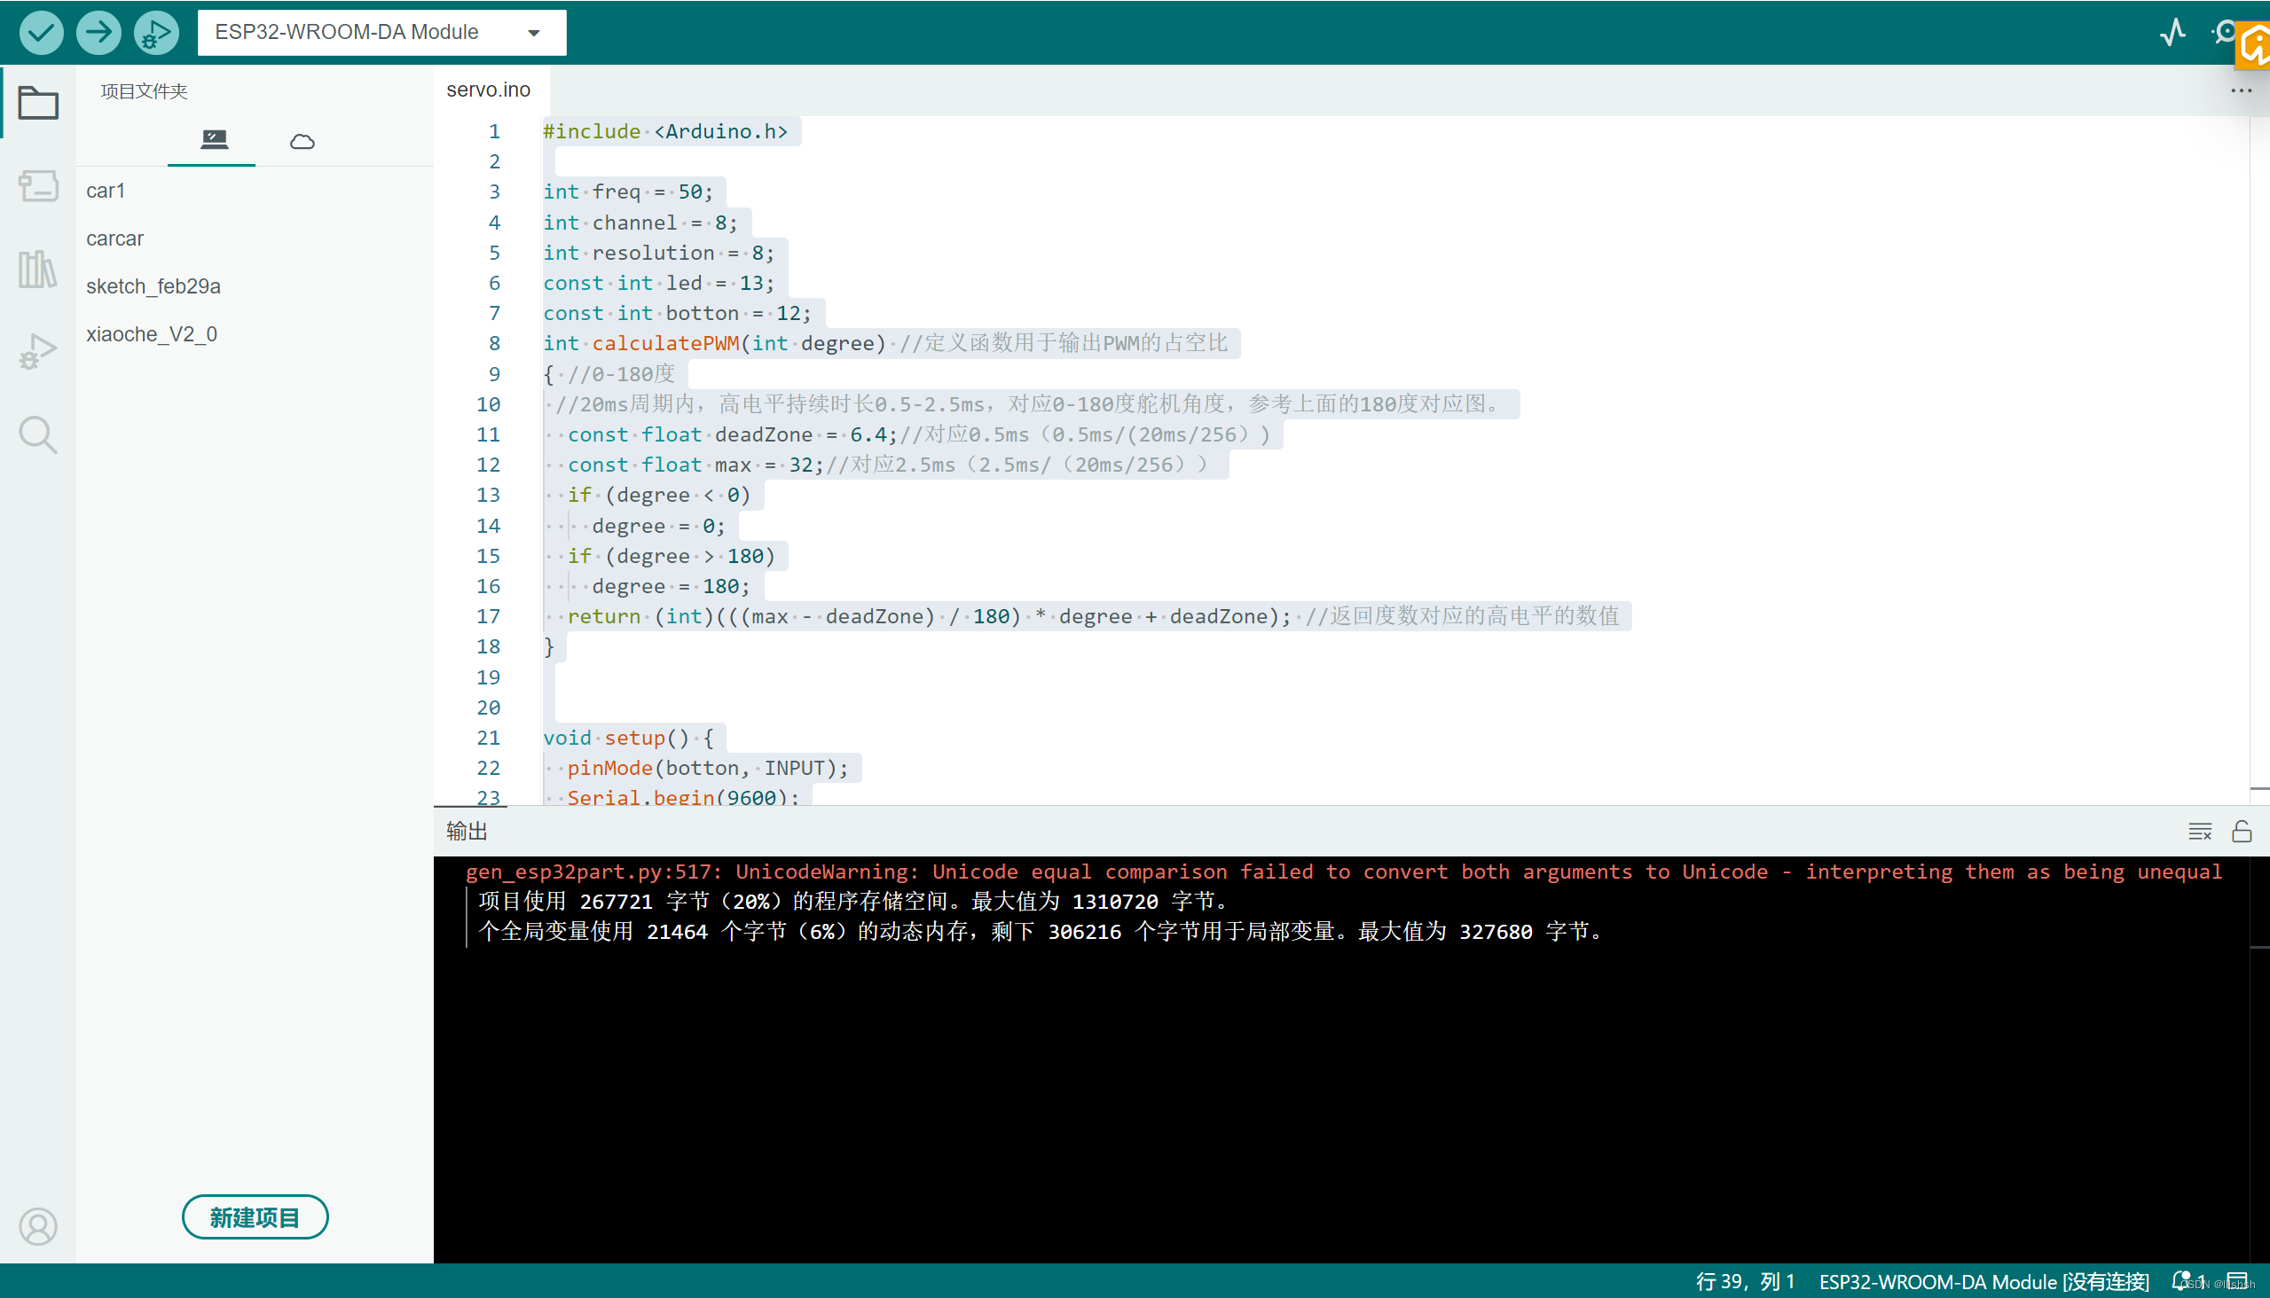Click the user account icon
Screen dimensions: 2270x1298
(x=38, y=1226)
